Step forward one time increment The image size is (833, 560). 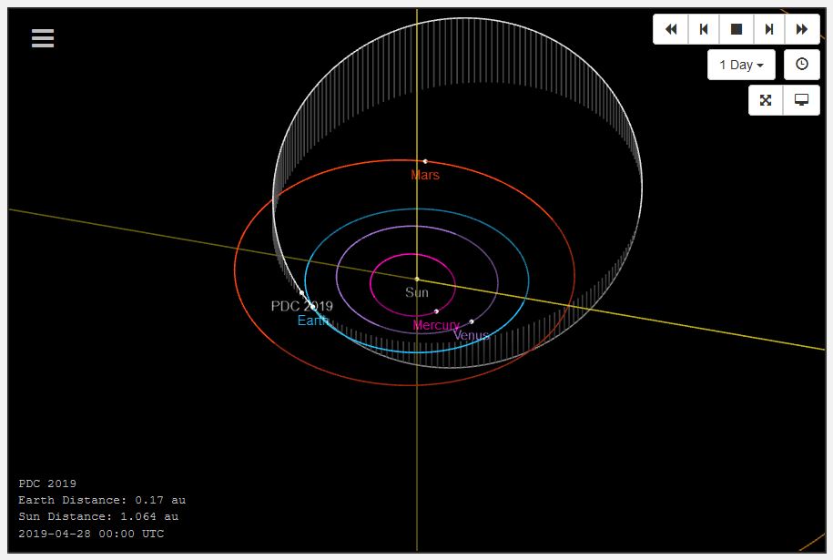click(x=768, y=29)
